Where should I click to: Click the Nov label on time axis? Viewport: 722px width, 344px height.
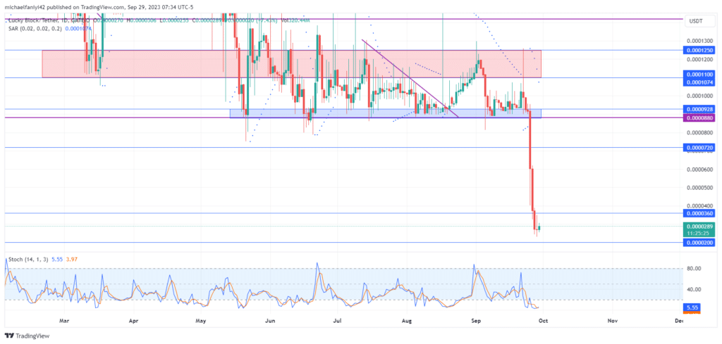pos(612,319)
